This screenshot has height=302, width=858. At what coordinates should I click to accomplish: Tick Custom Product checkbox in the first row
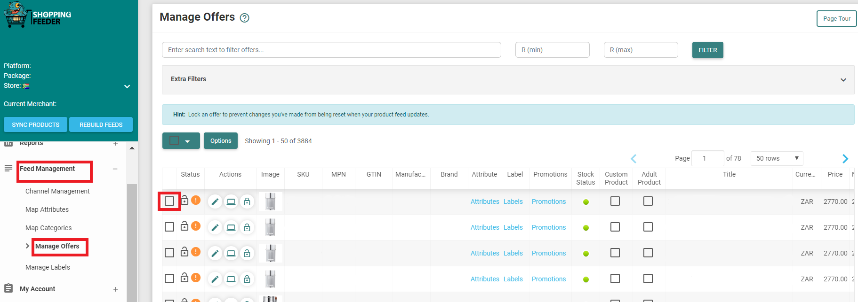615,201
